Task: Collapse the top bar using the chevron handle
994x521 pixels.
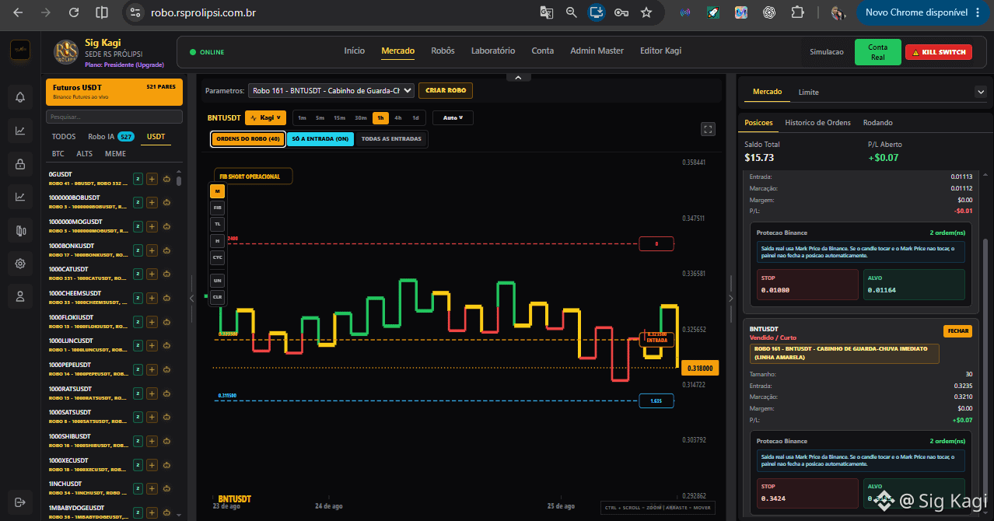Action: pyautogui.click(x=518, y=77)
